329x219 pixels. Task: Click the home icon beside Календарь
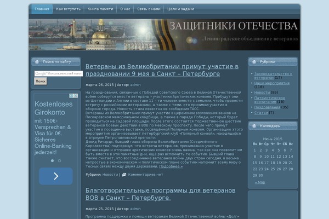click(254, 126)
